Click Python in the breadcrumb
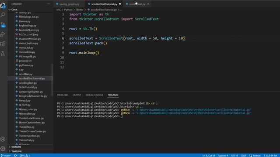Viewport: 280px width, 157px height. click(x=68, y=10)
